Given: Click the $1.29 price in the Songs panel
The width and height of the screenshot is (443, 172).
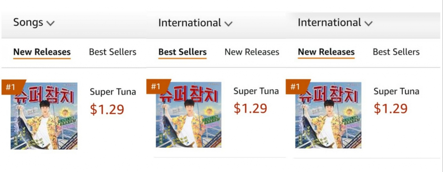Looking at the screenshot, I should [107, 110].
